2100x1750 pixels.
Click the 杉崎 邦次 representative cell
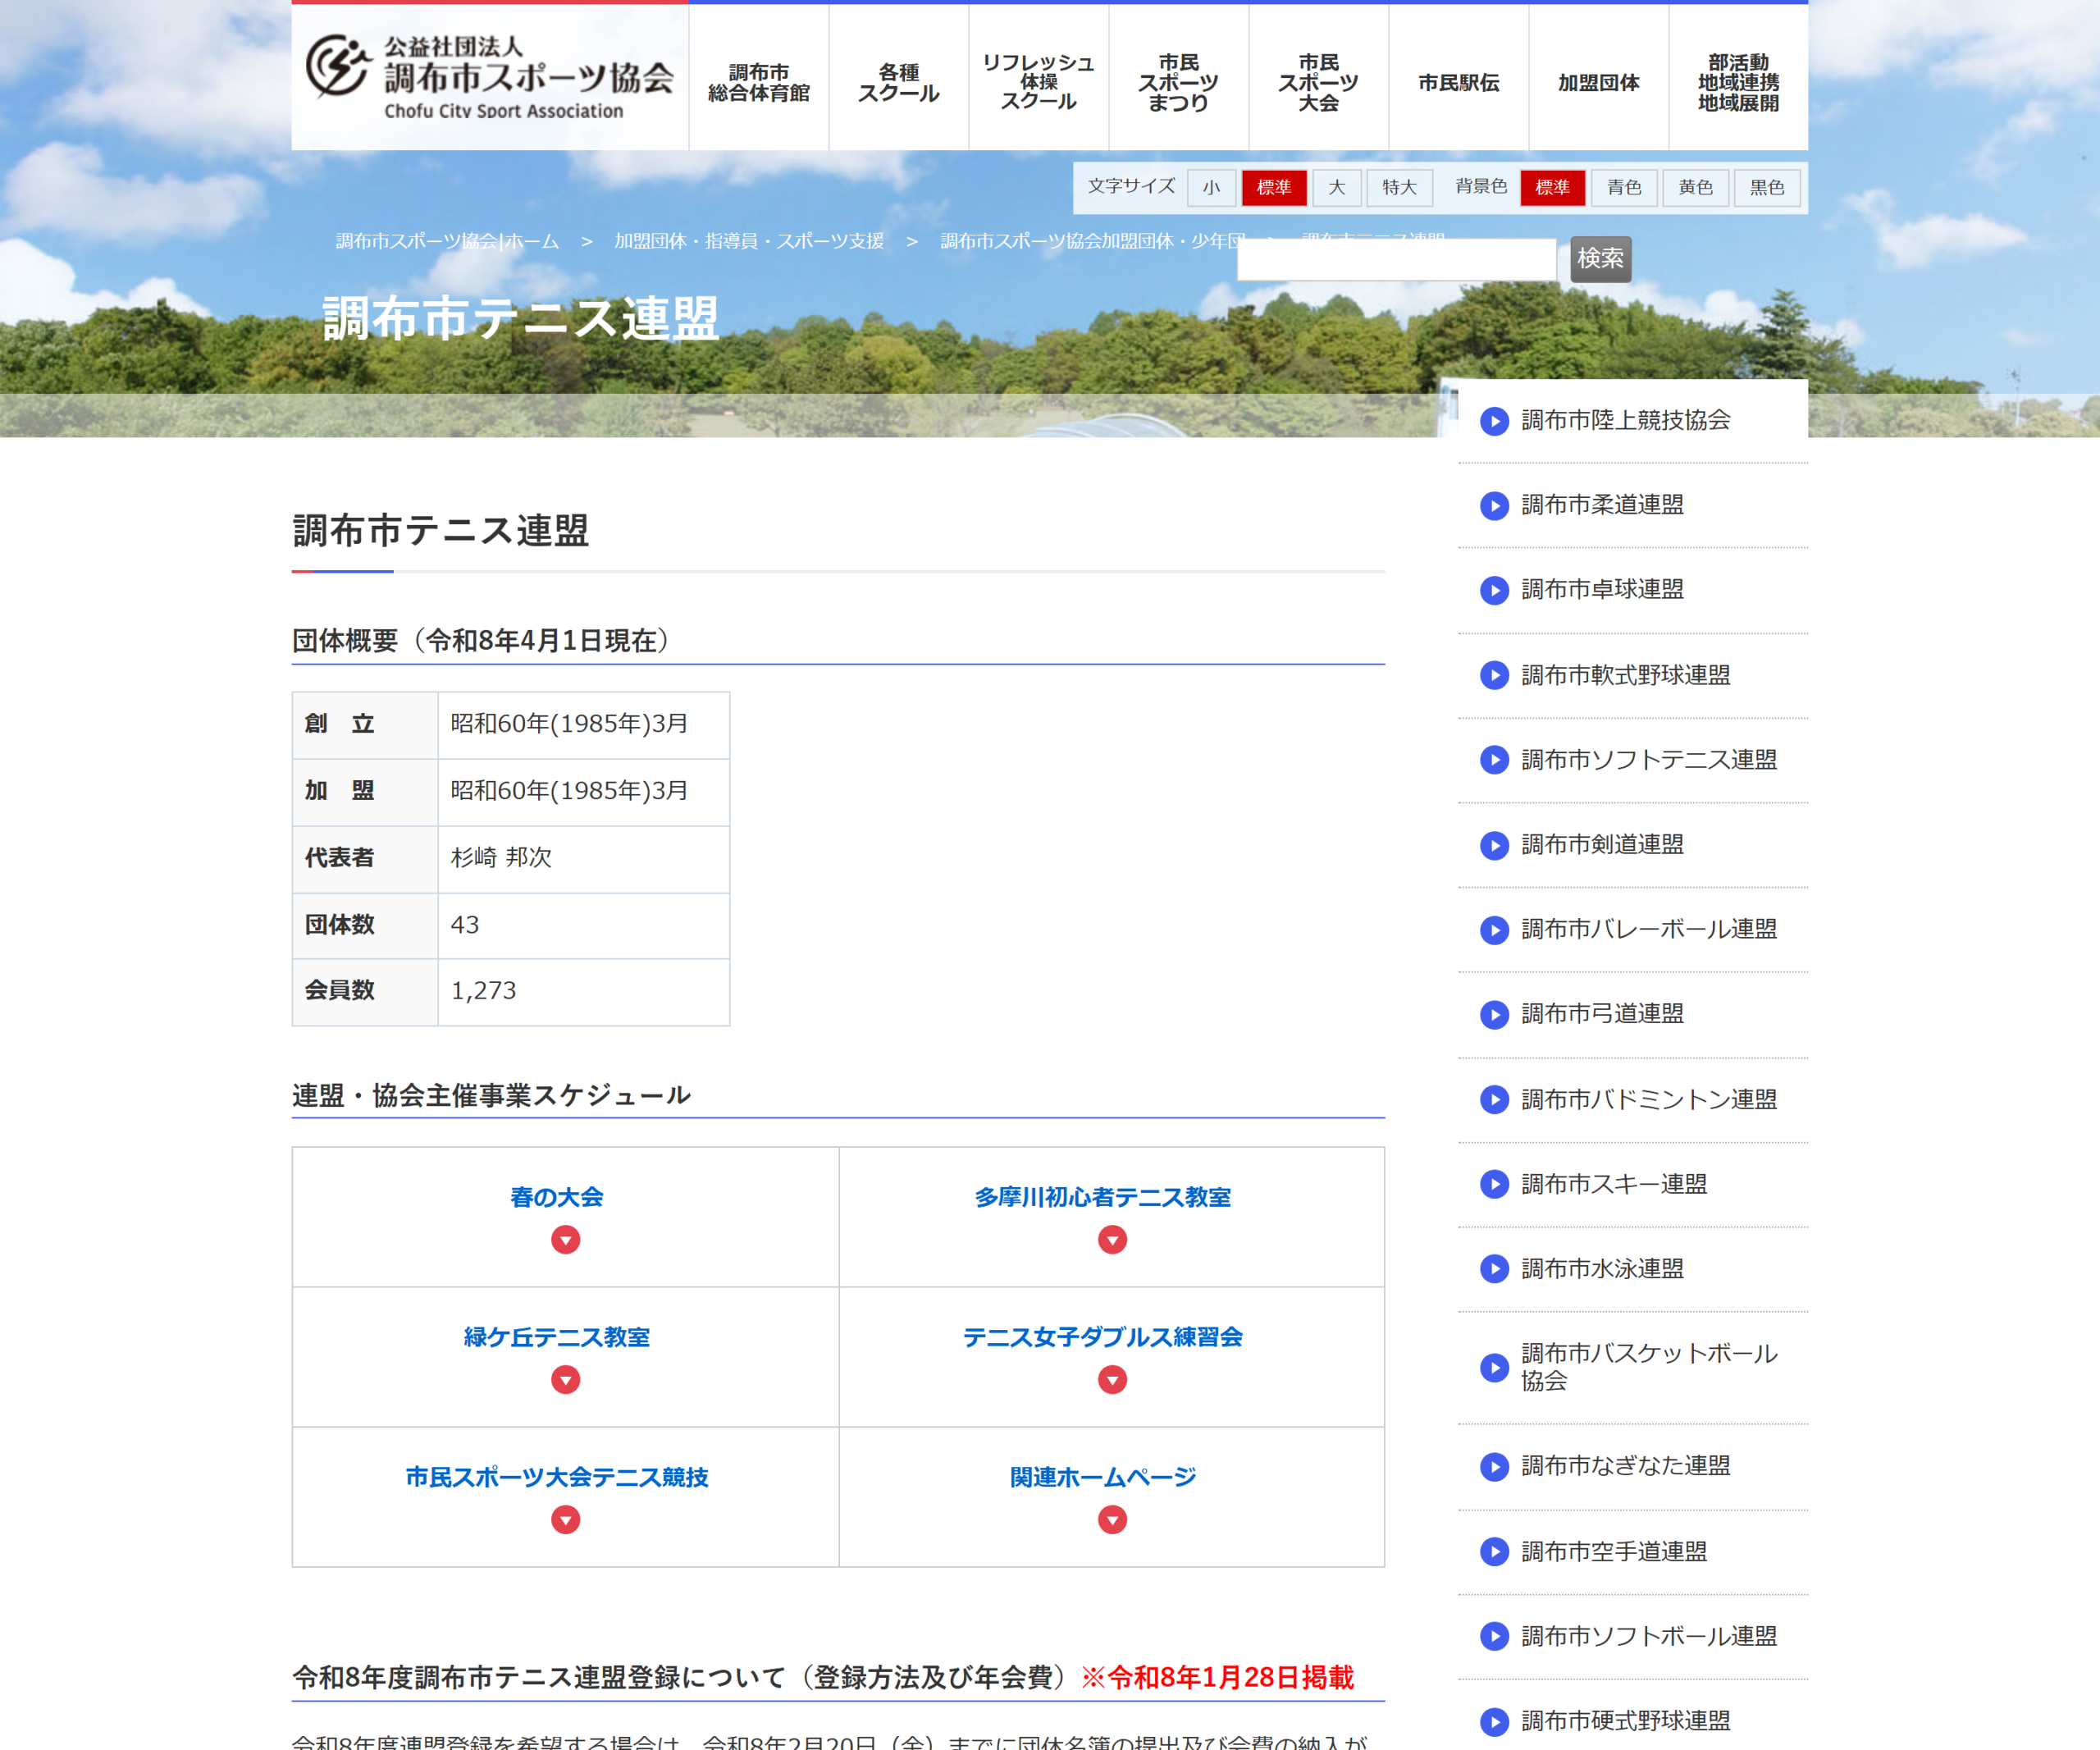(584, 859)
